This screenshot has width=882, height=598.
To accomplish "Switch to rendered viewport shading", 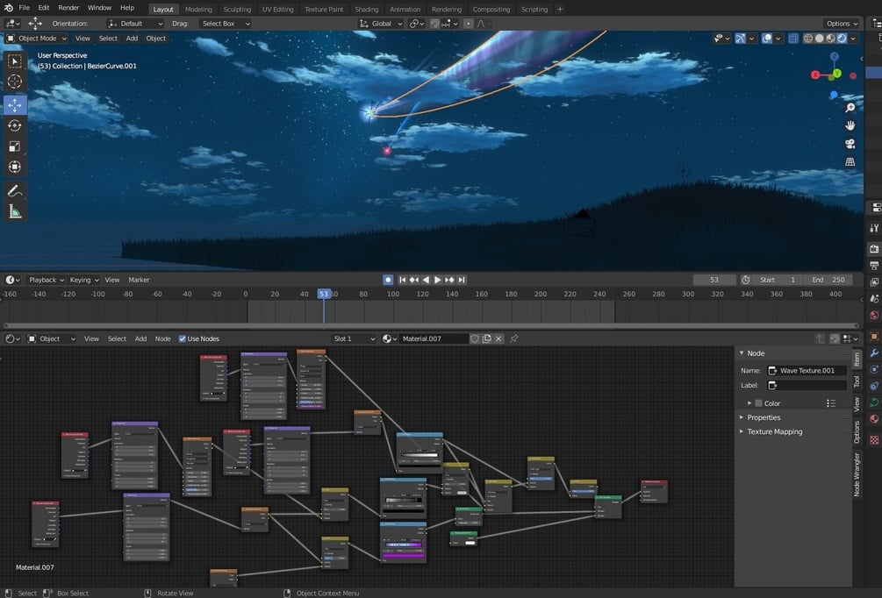I will coord(842,39).
